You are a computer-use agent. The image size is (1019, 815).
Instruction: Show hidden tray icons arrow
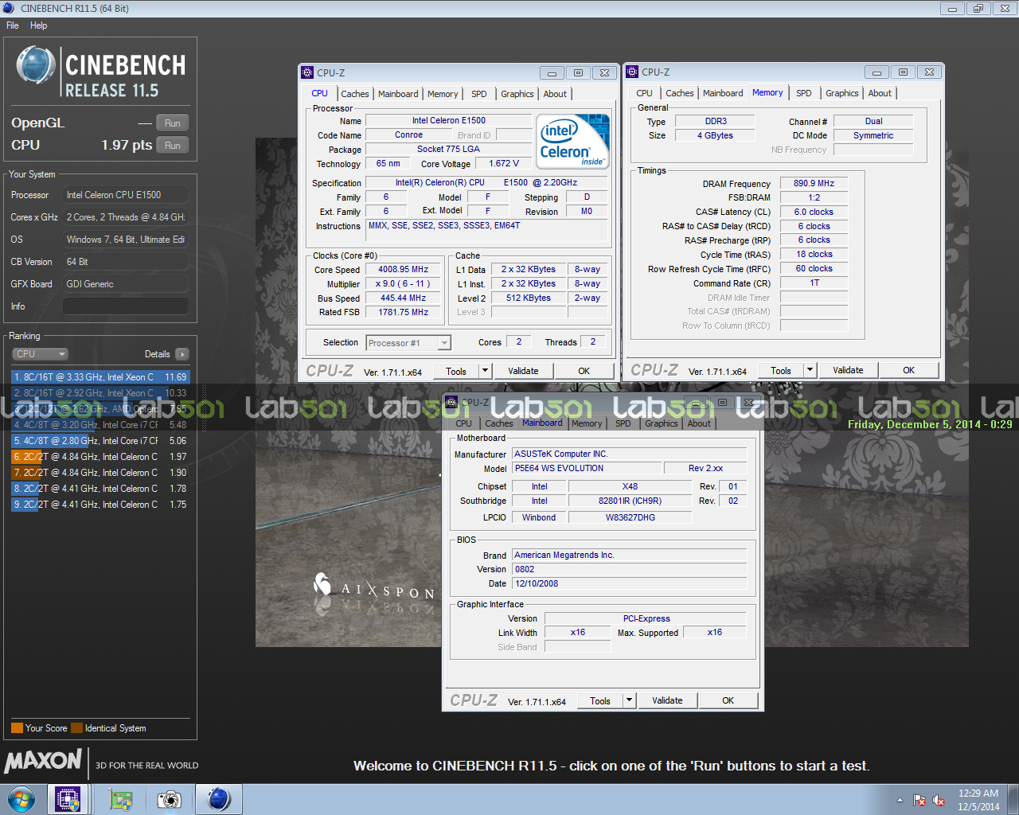(900, 800)
